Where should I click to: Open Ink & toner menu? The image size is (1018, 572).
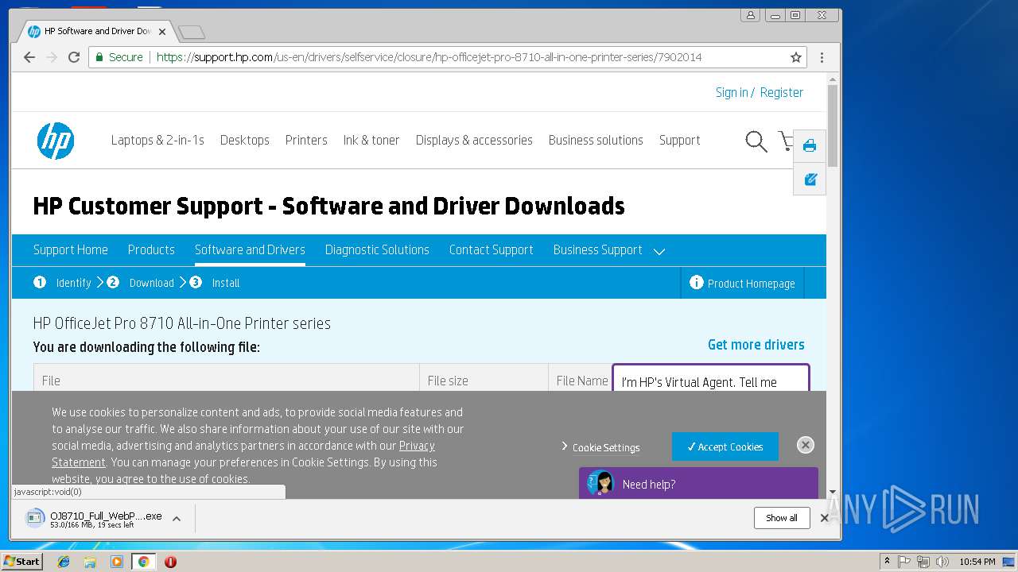coord(371,140)
